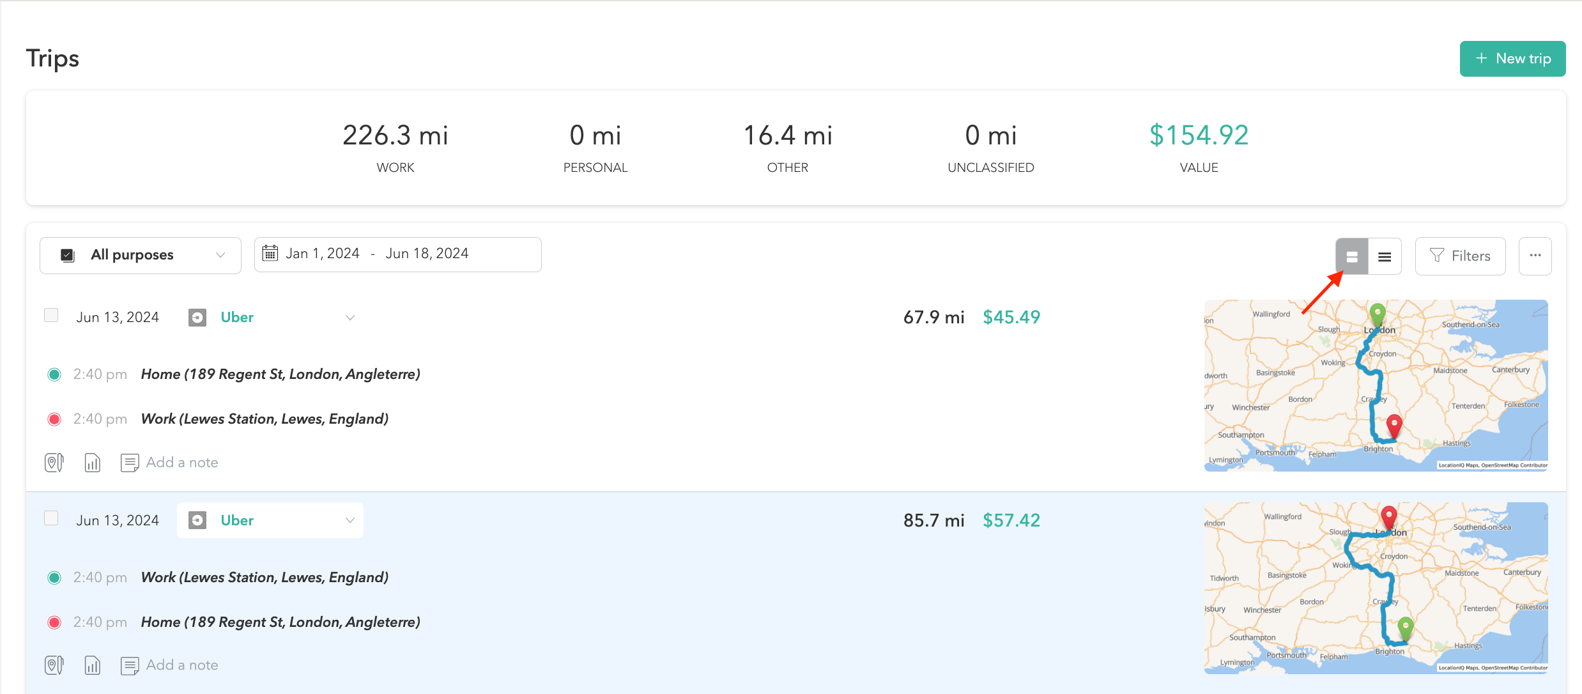Expand the All purposes dropdown
This screenshot has width=1582, height=694.
(220, 255)
